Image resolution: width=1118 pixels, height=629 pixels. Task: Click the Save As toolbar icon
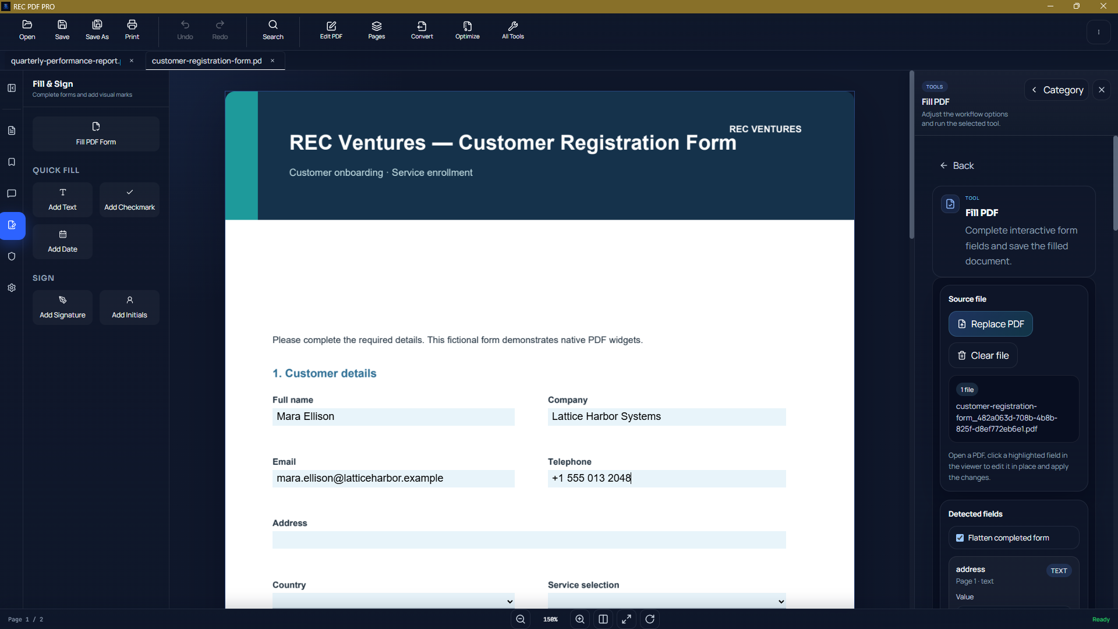97,30
